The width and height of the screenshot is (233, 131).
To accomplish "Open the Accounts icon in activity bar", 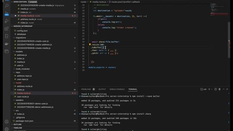I will click(7, 122).
